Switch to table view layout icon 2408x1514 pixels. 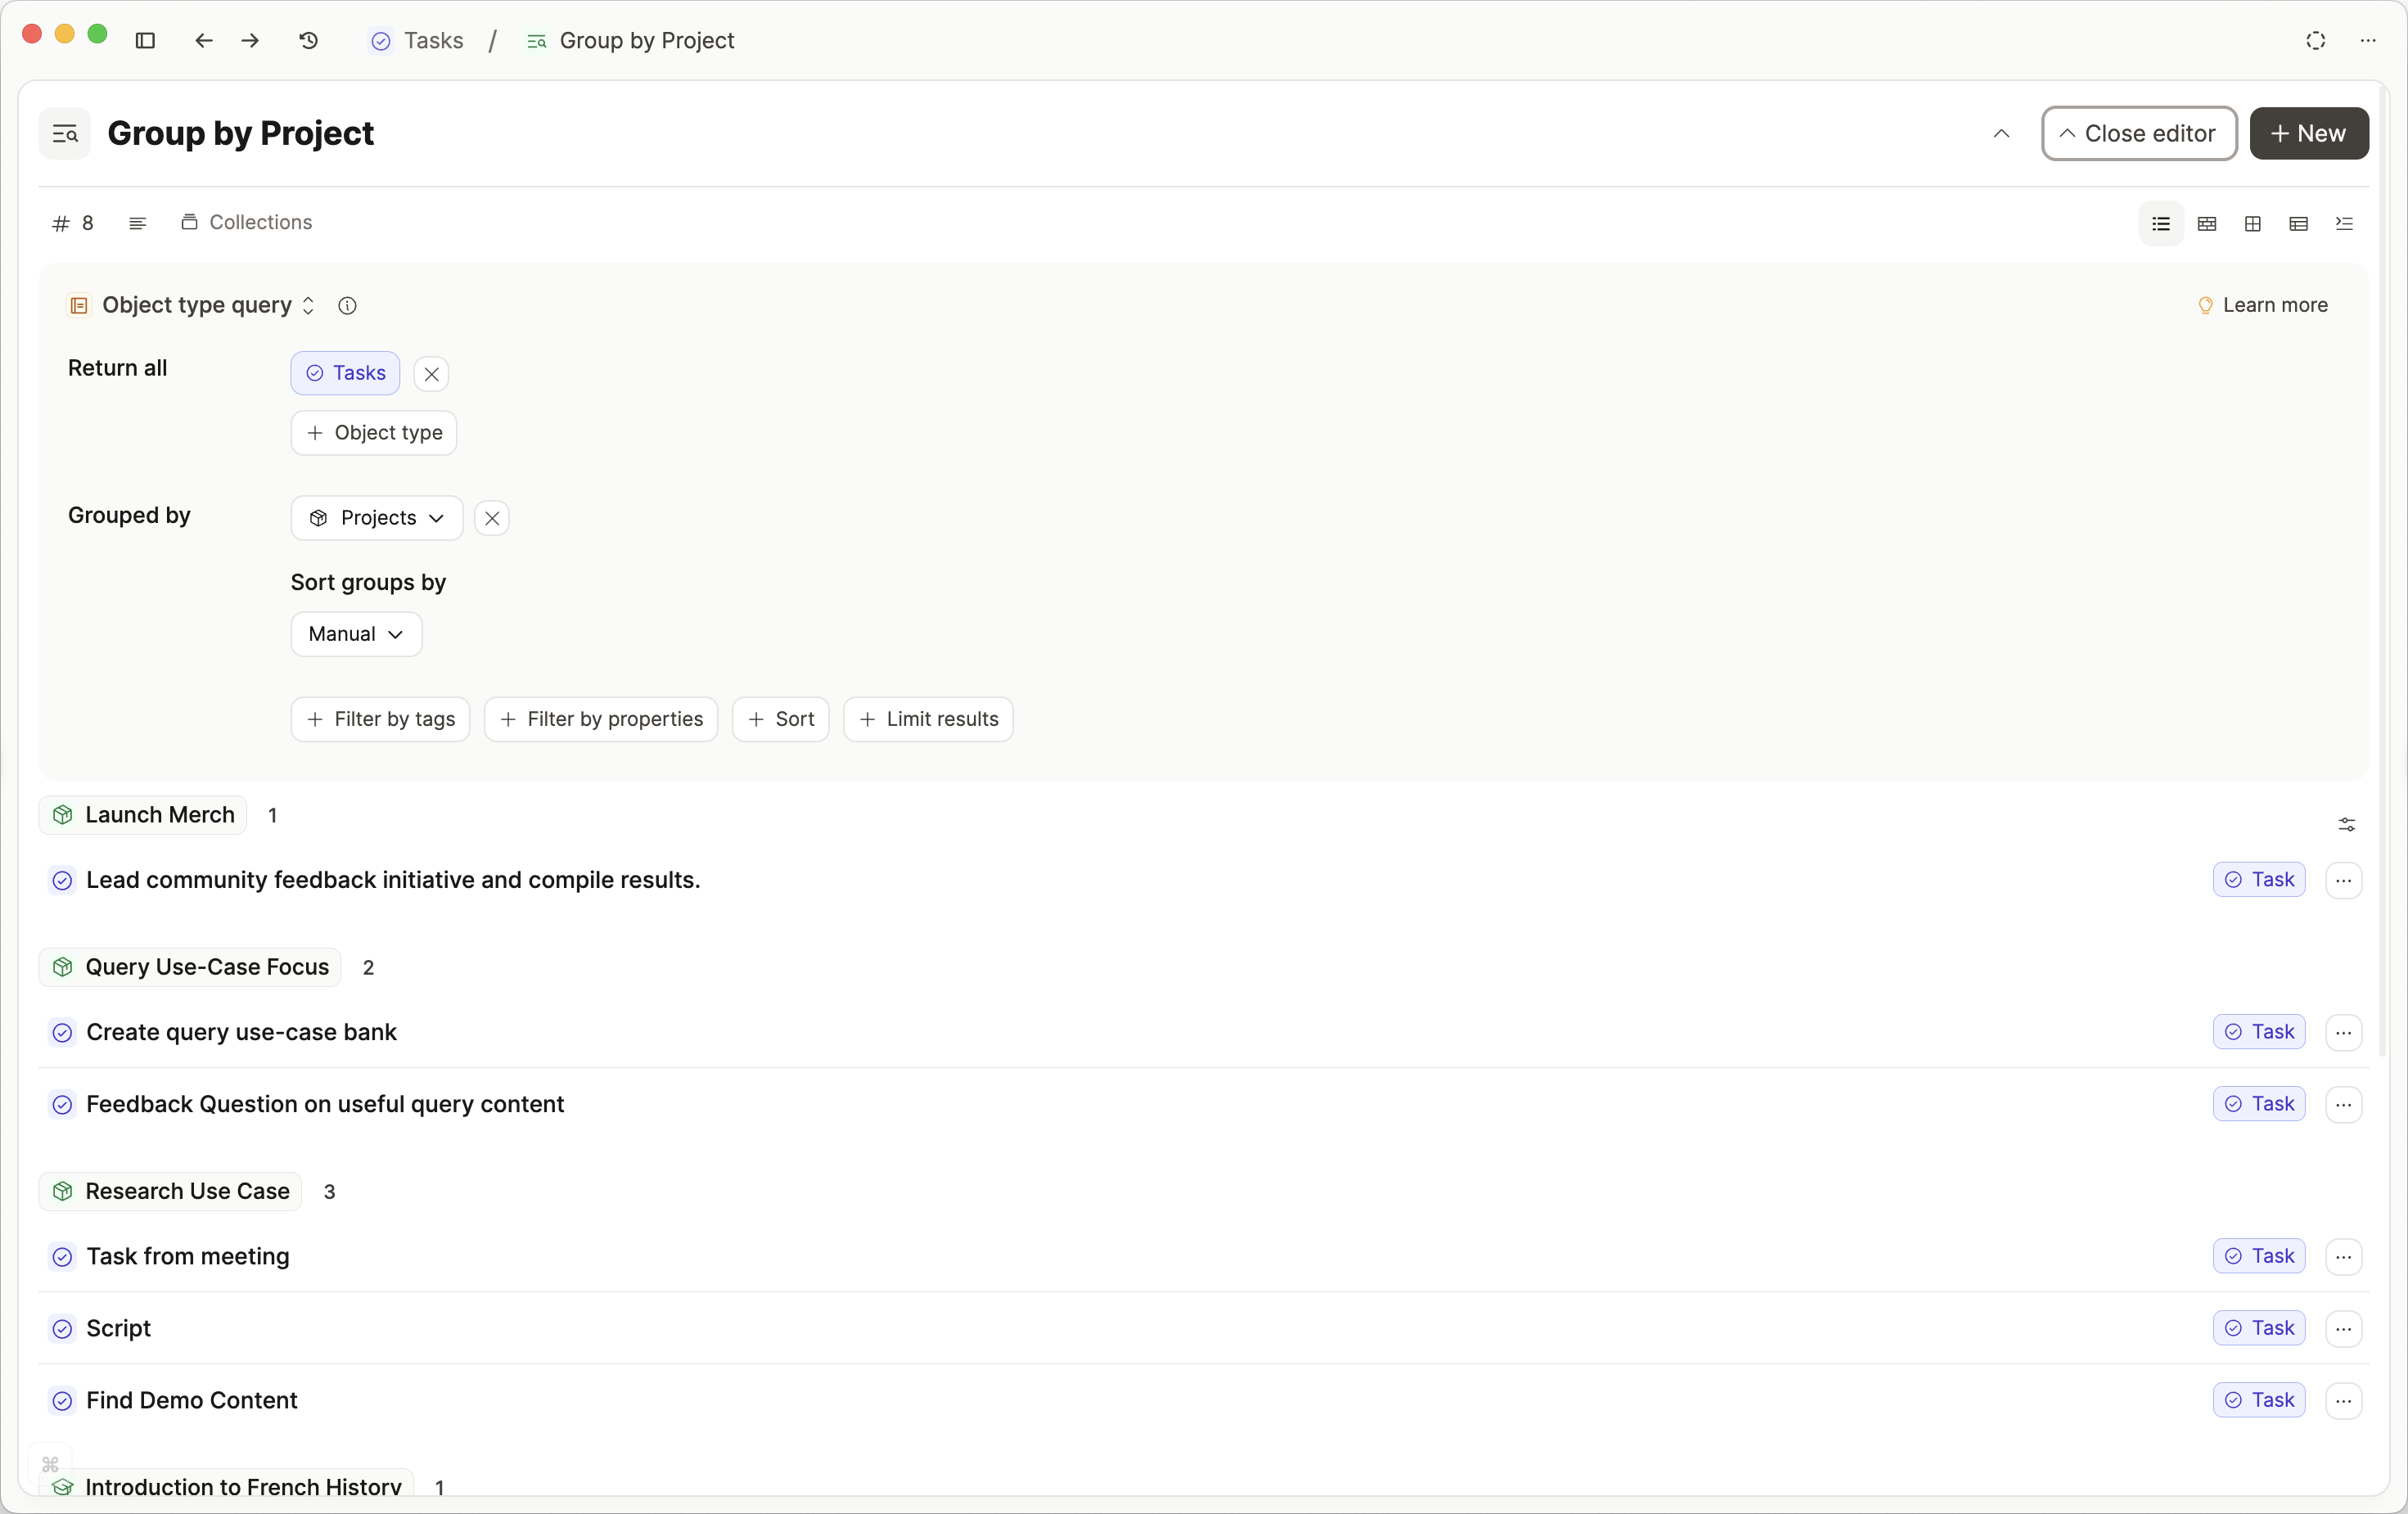tap(2298, 223)
